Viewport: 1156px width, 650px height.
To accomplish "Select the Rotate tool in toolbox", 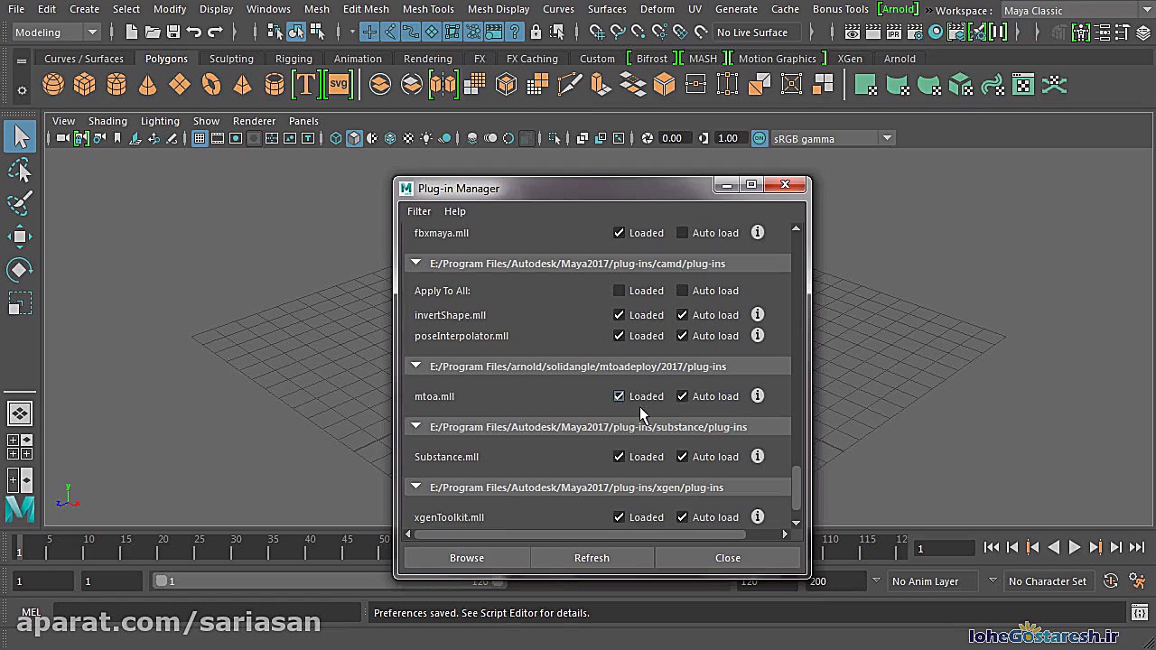I will tap(20, 270).
